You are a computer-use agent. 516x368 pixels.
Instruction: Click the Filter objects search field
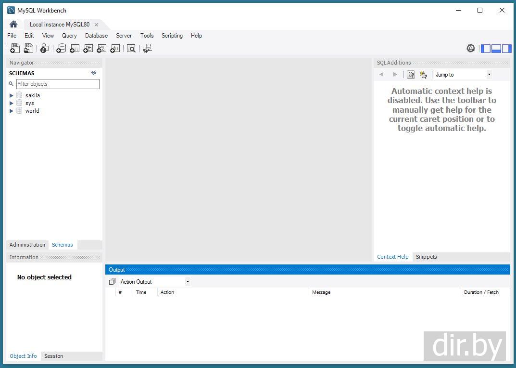click(x=58, y=84)
